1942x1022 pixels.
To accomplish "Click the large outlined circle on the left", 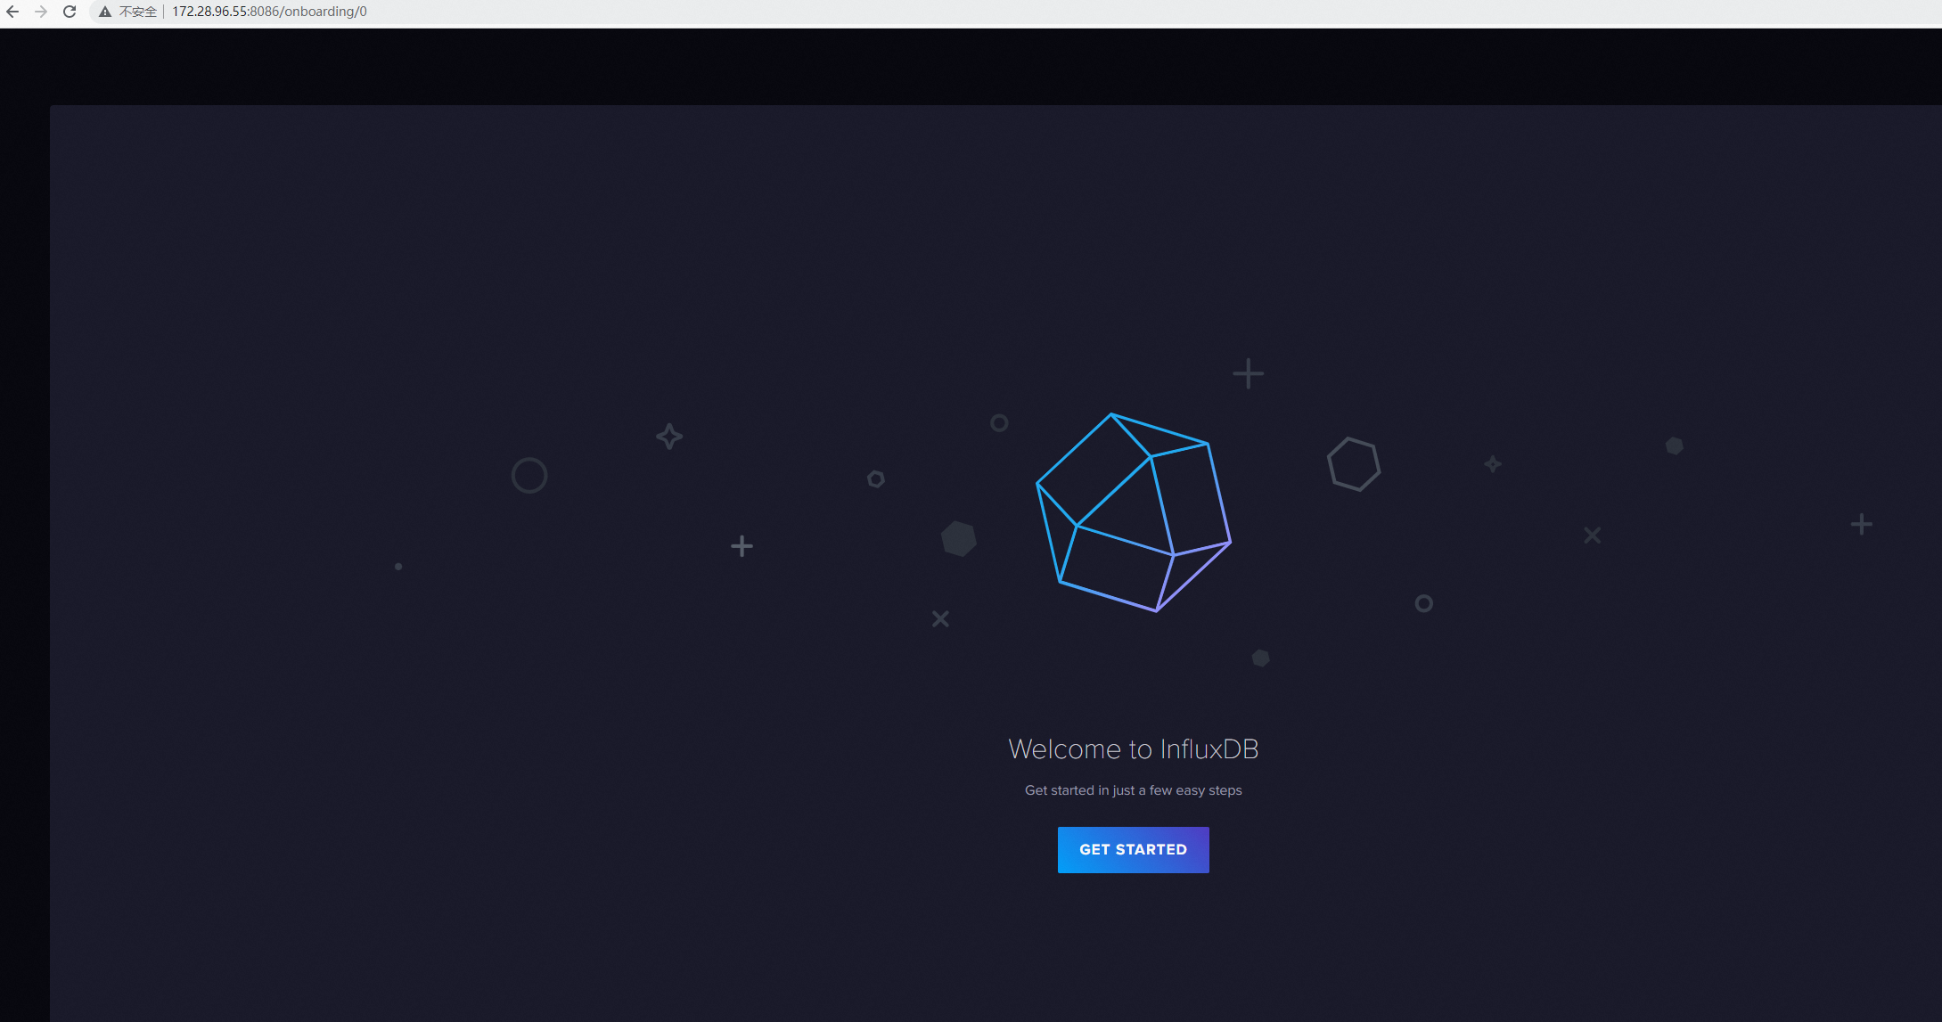I will coord(529,475).
